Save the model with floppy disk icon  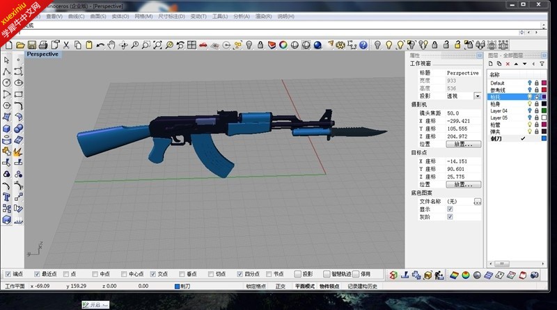click(x=31, y=45)
